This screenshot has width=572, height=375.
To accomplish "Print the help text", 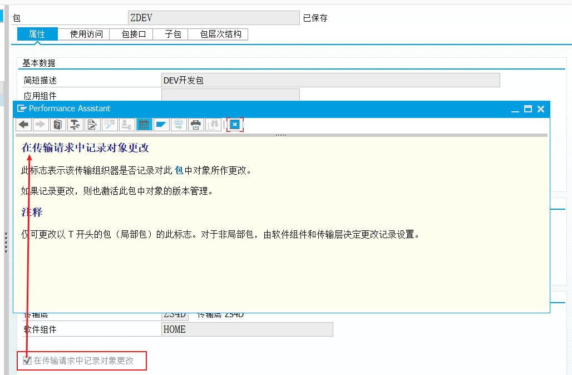I will coord(195,125).
